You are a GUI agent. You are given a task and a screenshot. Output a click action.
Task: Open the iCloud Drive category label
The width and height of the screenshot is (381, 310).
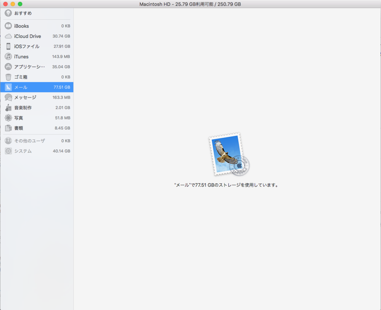point(27,36)
